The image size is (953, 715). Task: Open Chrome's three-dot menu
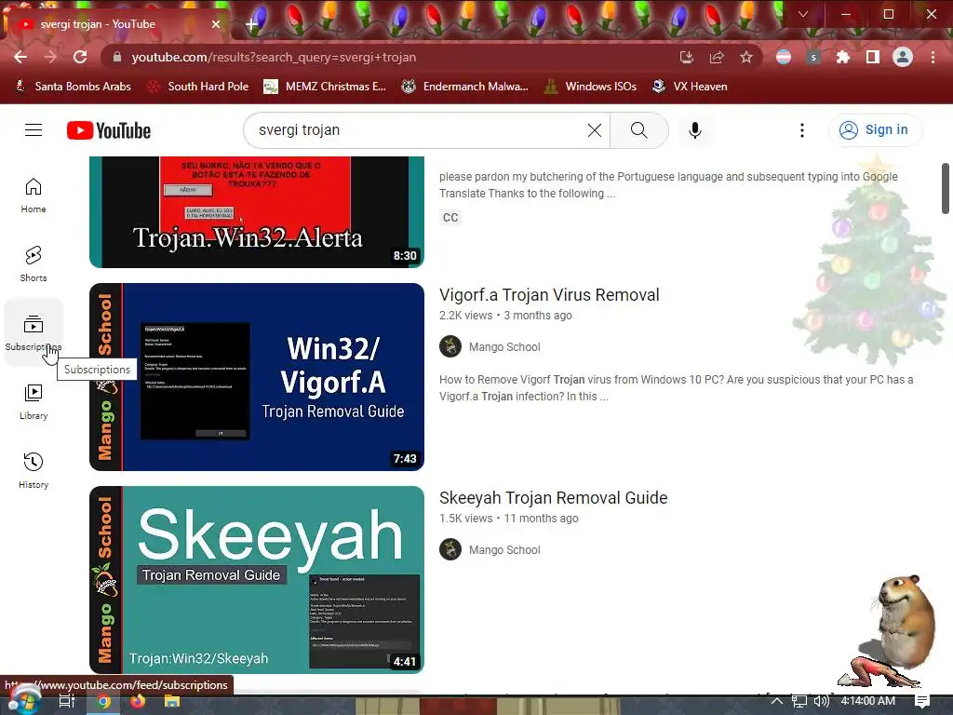[x=933, y=57]
